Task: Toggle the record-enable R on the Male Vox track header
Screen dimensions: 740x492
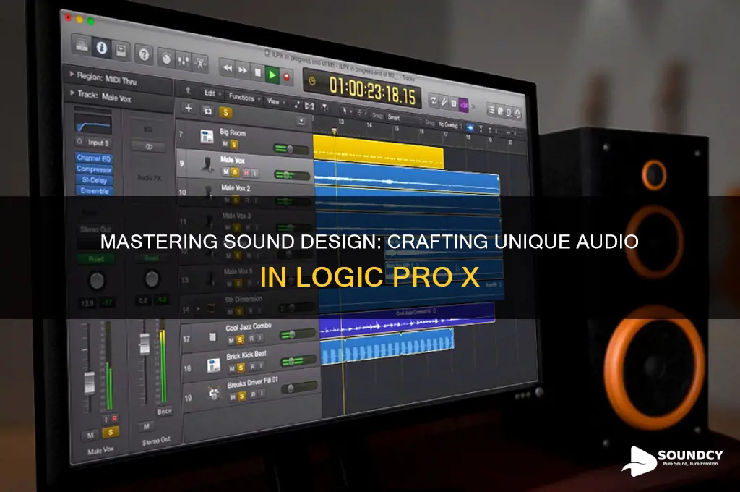Action: pyautogui.click(x=246, y=174)
